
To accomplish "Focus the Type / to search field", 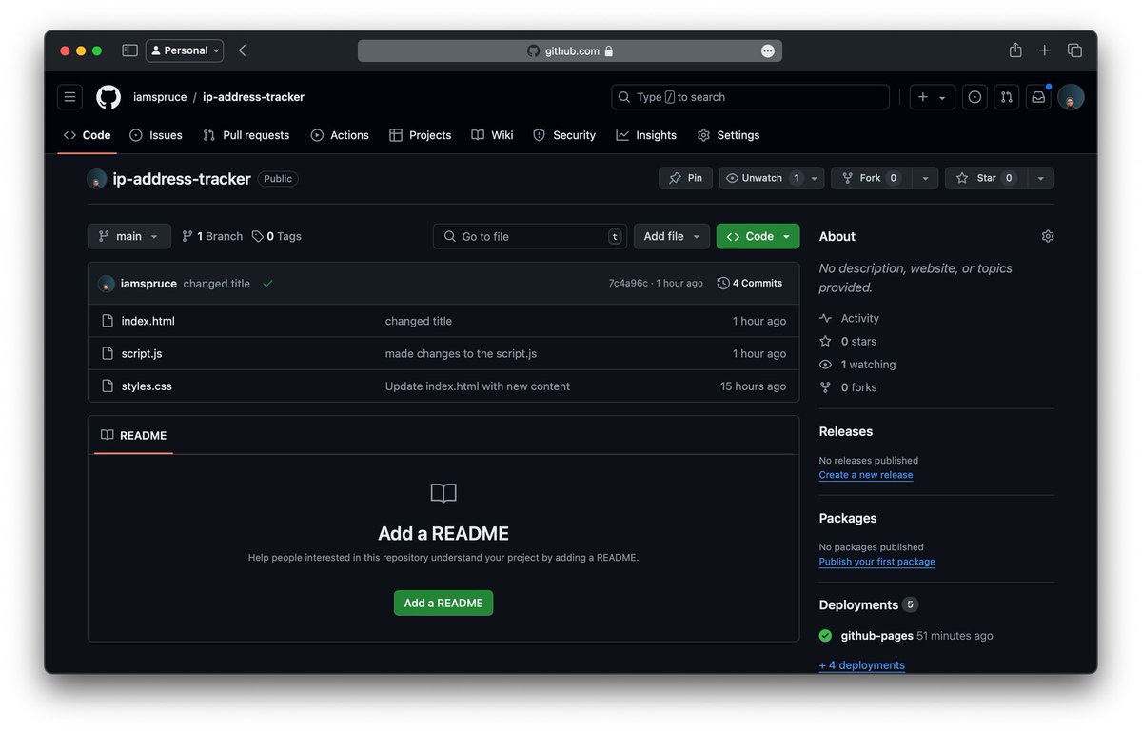I will 750,97.
